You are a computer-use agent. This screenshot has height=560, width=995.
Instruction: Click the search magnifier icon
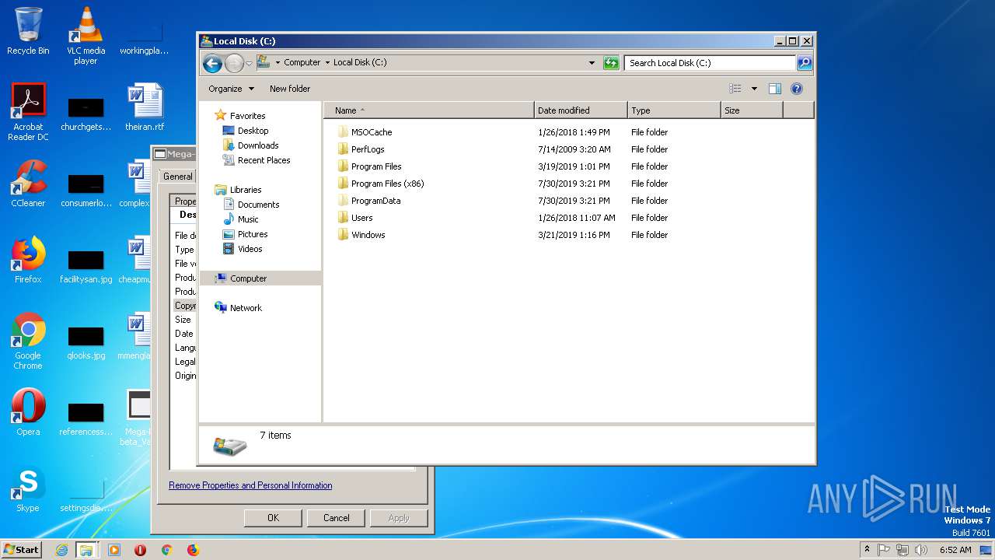point(805,63)
